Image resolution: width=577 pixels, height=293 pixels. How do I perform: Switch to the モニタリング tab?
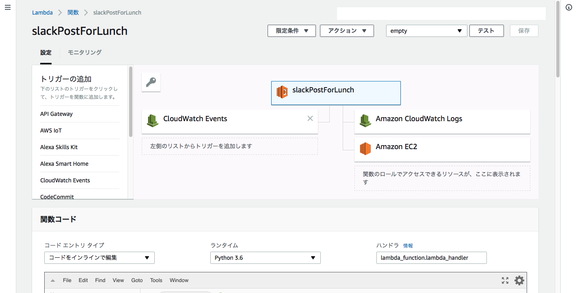tap(84, 52)
